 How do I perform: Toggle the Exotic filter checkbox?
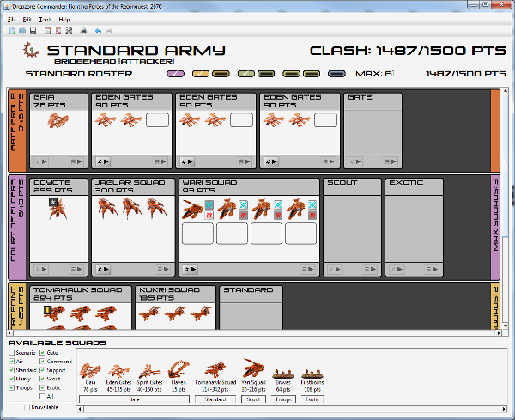43,388
